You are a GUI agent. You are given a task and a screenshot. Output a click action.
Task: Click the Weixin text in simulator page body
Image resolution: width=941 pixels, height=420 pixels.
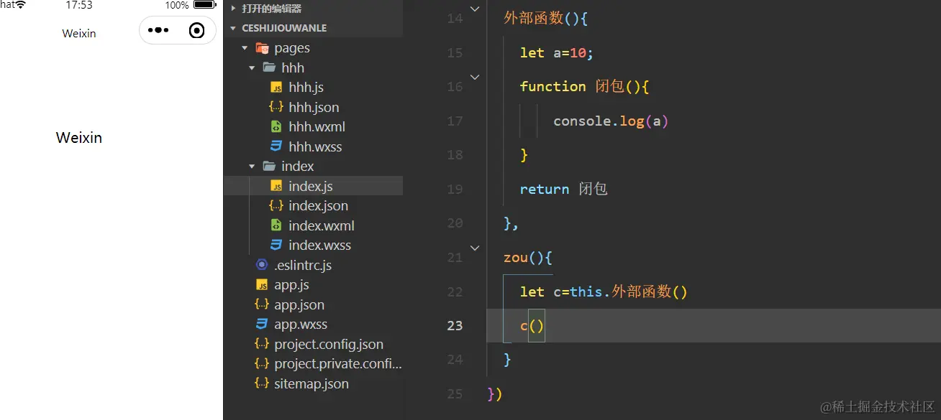pos(79,137)
